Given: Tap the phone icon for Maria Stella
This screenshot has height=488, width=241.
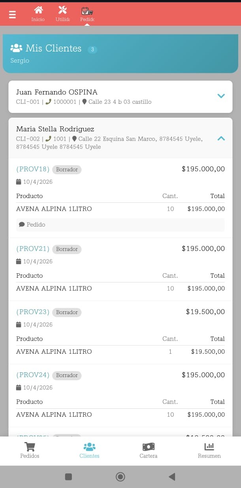Looking at the screenshot, I should (49, 139).
